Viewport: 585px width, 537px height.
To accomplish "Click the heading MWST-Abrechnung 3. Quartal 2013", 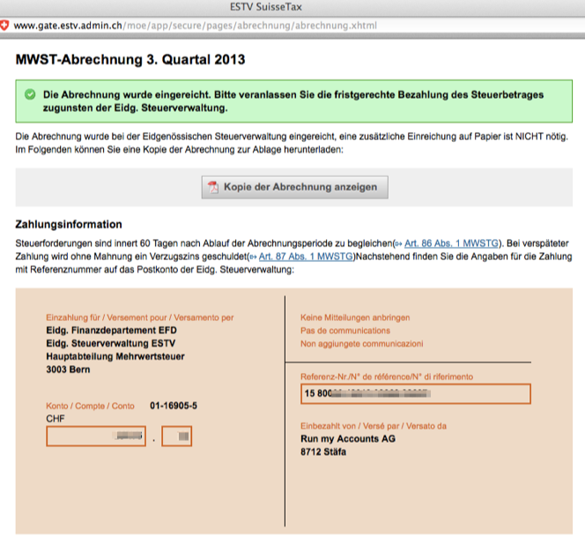I will pyautogui.click(x=130, y=60).
